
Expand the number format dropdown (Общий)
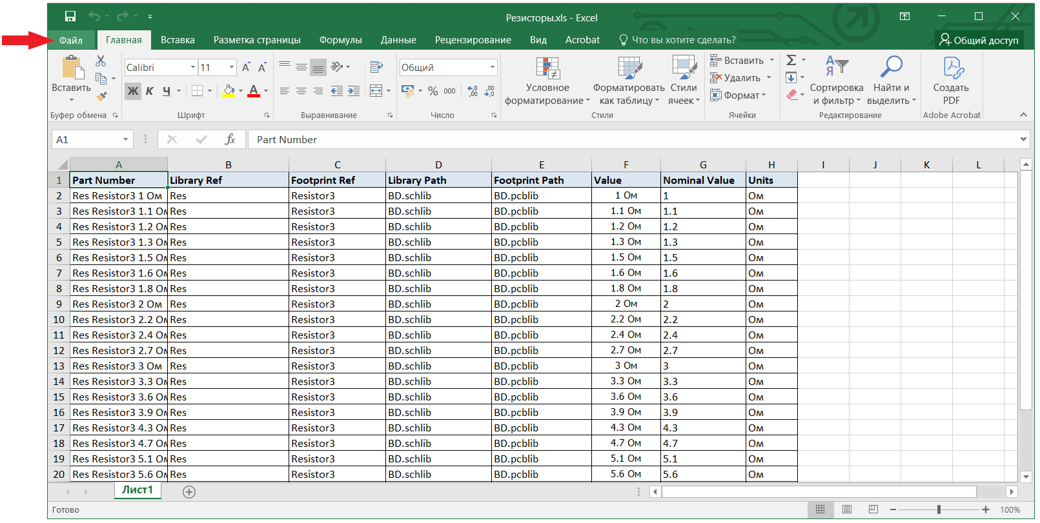pyautogui.click(x=492, y=68)
